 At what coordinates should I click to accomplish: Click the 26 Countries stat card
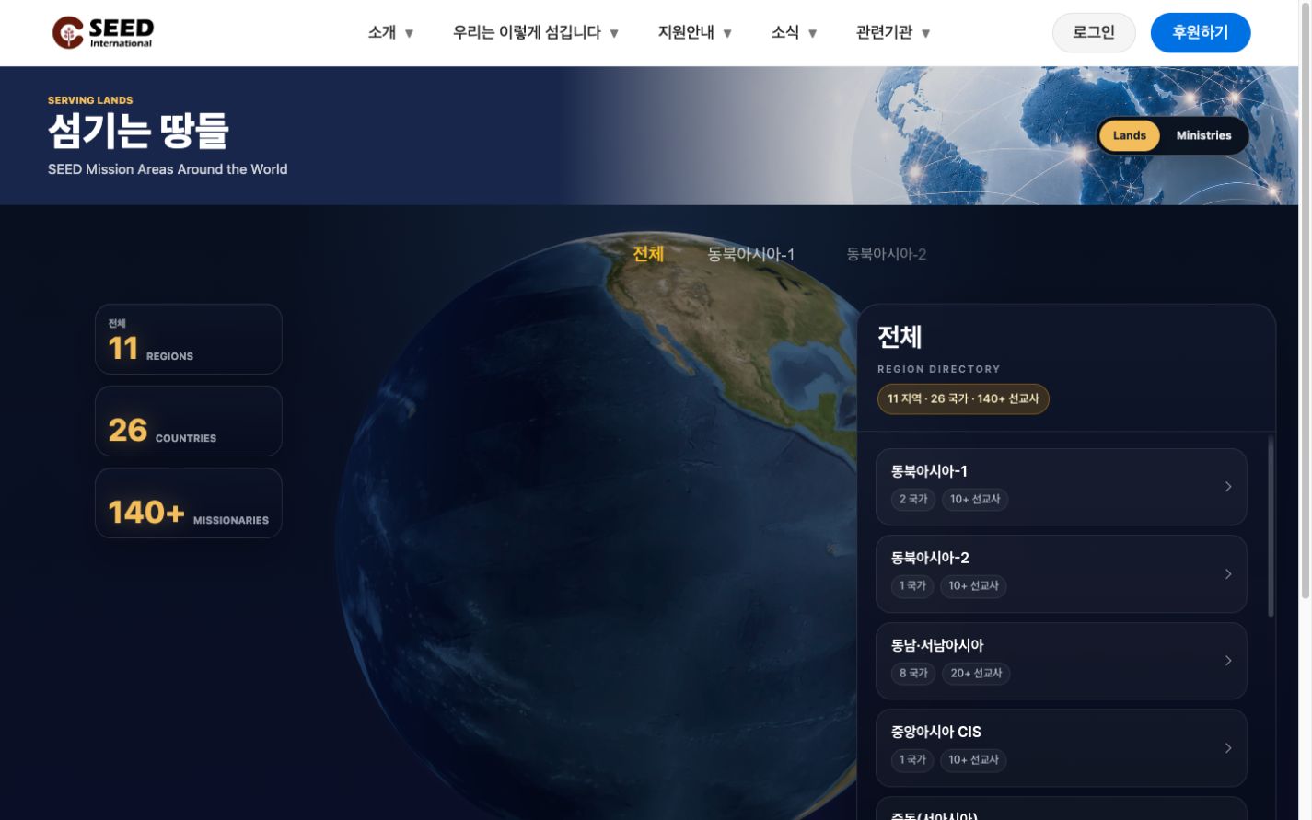pos(189,421)
